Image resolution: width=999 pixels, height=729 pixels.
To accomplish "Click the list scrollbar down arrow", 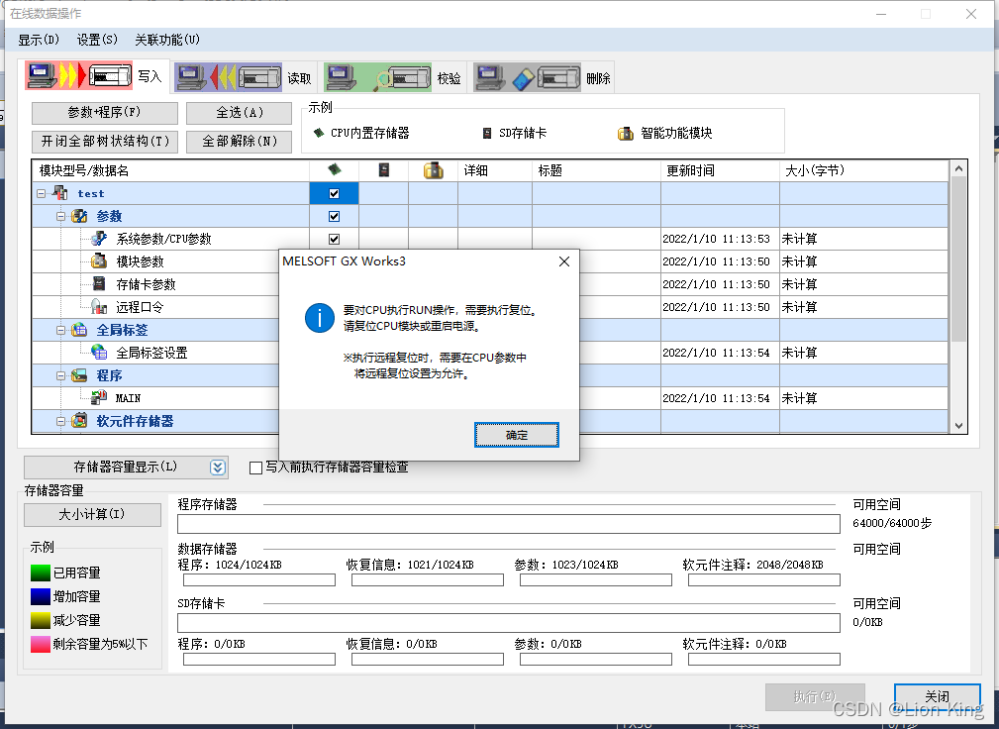I will point(958,426).
